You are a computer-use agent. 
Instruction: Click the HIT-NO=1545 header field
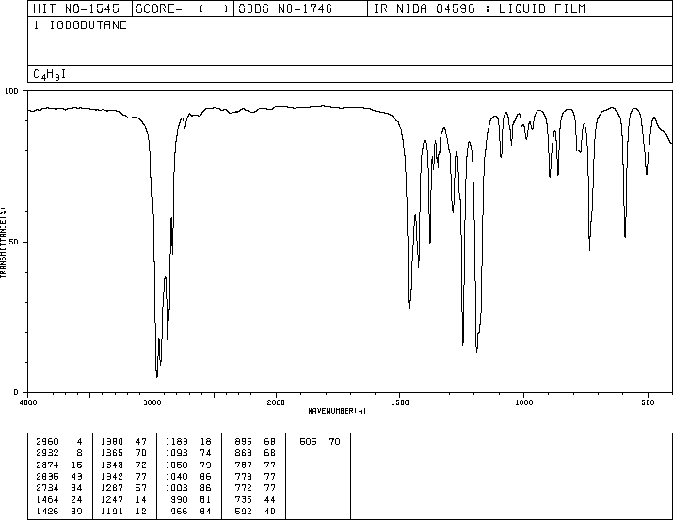click(76, 8)
